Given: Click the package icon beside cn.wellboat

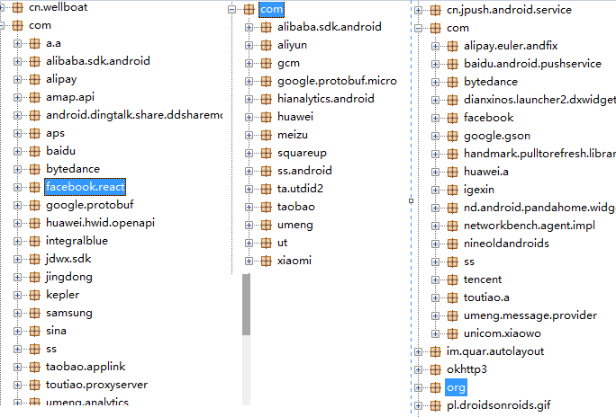Looking at the screenshot, I should tap(18, 7).
